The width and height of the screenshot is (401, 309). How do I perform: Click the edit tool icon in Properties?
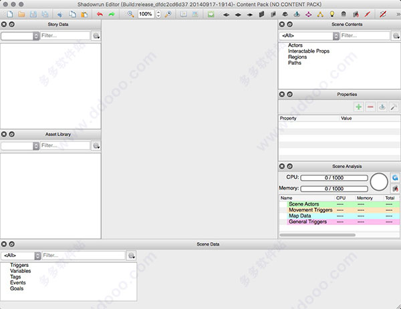pyautogui.click(x=394, y=107)
